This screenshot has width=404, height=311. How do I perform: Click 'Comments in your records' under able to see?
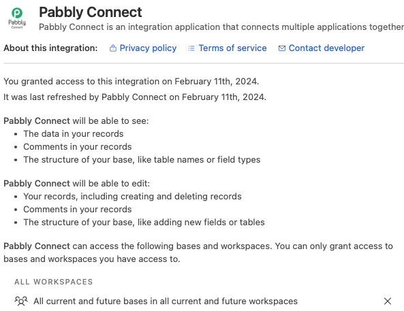78,147
